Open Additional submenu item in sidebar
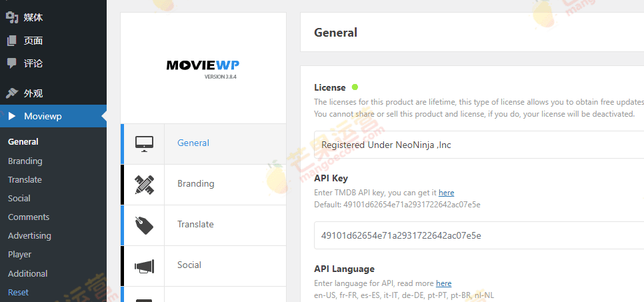644x302 pixels. [27, 273]
